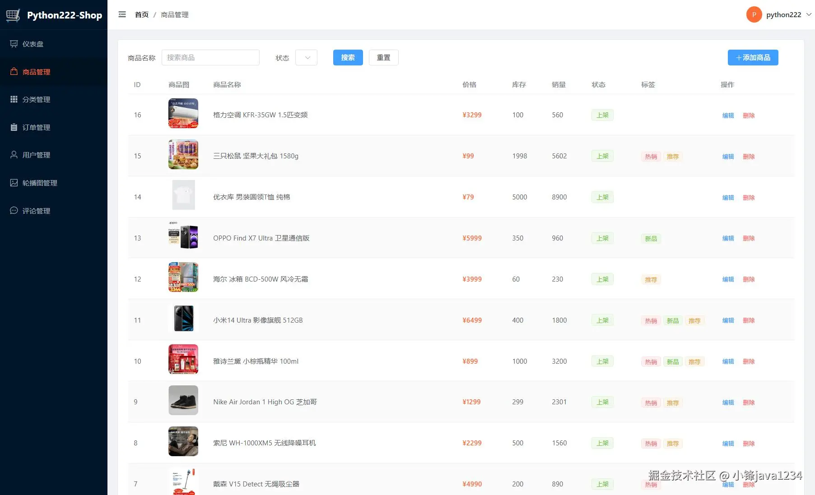The height and width of the screenshot is (495, 815).
Task: Click the 格力空调 product thumbnail
Action: click(183, 113)
